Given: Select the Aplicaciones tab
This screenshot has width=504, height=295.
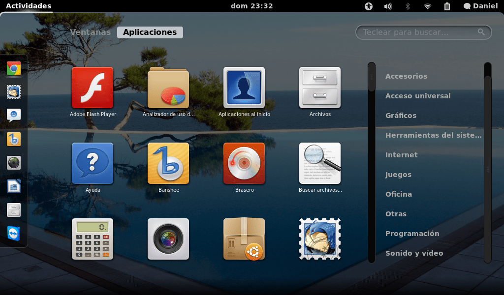Looking at the screenshot, I should [x=150, y=32].
